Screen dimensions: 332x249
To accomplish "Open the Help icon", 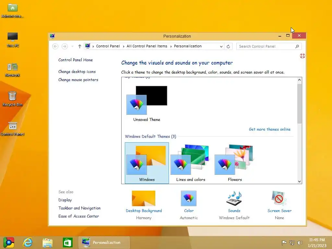I will coord(302,56).
